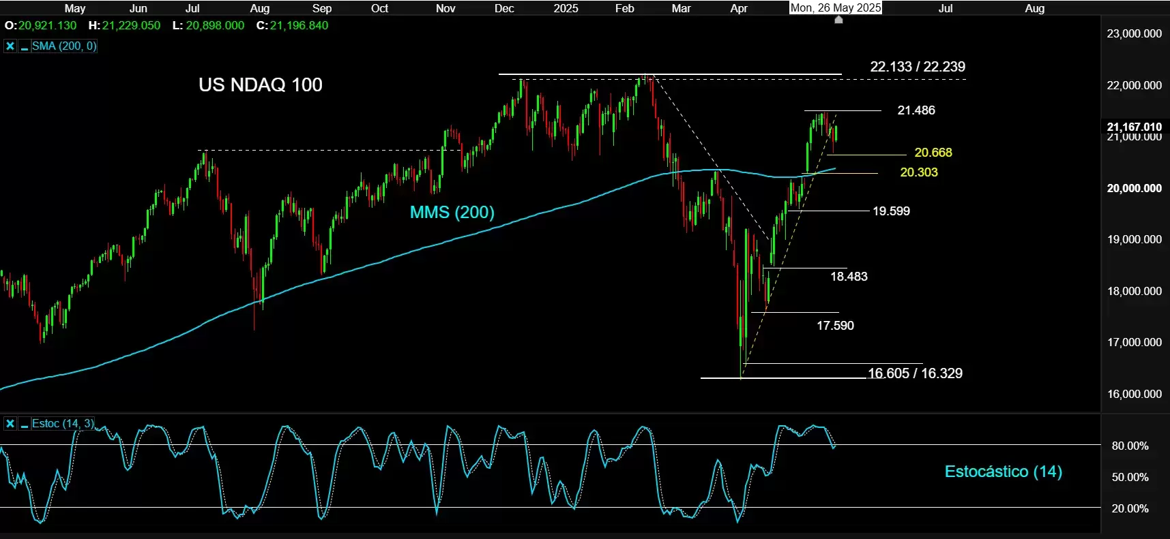Select the Estocástico (14) annotation
Image resolution: width=1170 pixels, height=539 pixels.
tap(1003, 472)
